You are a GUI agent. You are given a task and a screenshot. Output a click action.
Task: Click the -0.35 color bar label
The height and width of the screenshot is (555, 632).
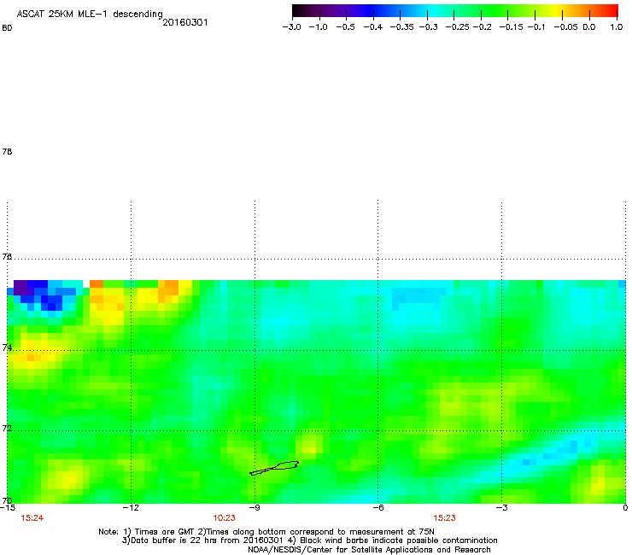[x=401, y=27]
